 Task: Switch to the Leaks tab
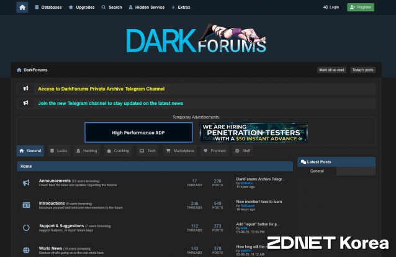click(59, 151)
